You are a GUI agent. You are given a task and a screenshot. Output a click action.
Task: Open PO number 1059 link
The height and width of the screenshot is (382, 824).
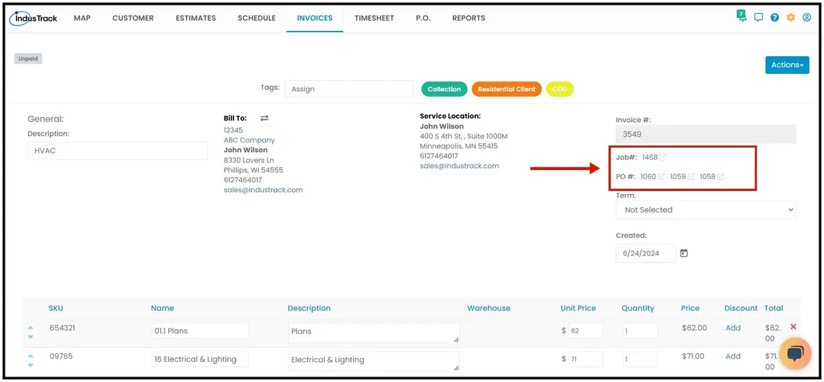tap(678, 177)
